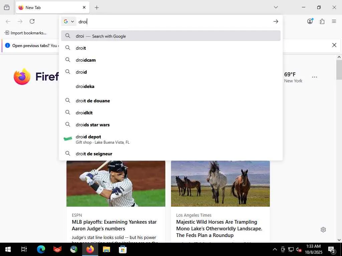Open the application hamburger menu

[334, 21]
